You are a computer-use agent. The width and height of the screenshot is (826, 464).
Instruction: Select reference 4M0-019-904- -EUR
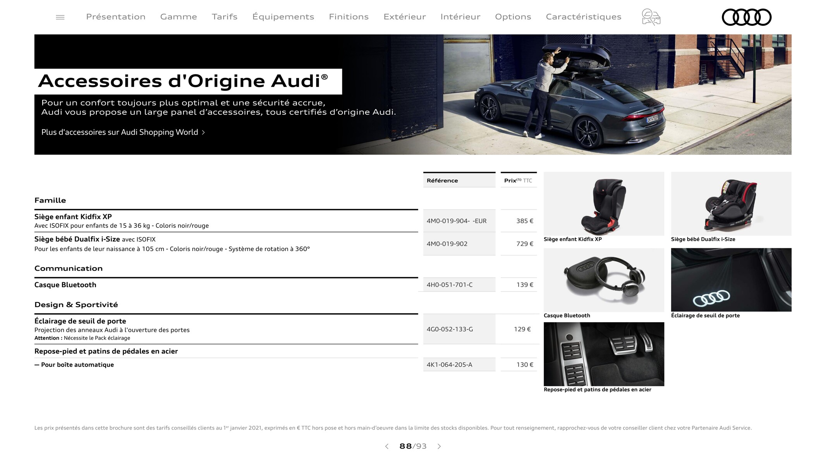click(457, 221)
